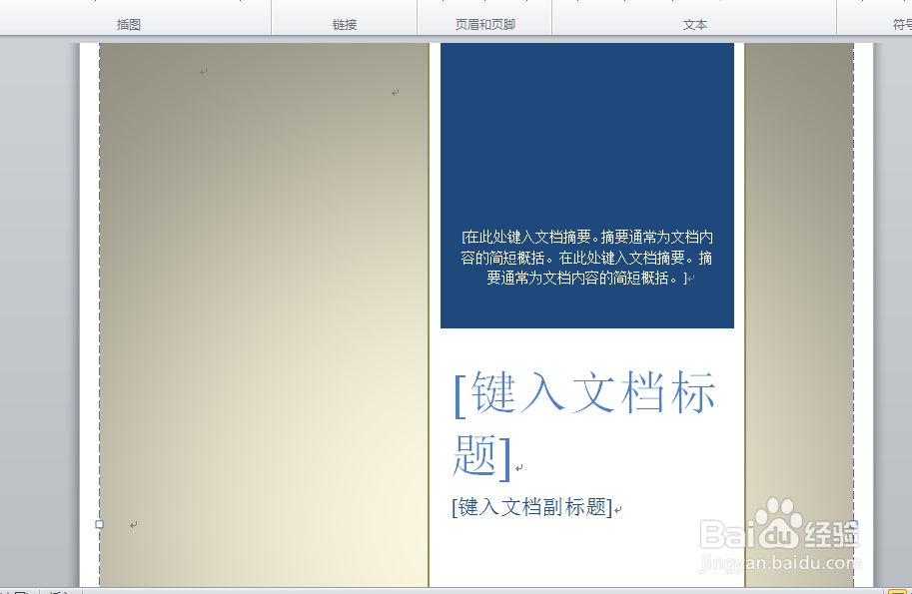
Task: Click the square sizing handle in the left margin
Action: pyautogui.click(x=98, y=523)
